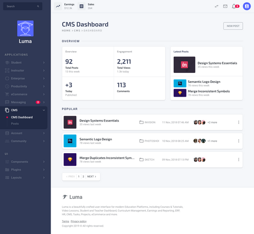Open Semantic Logo Design latest post thumbnail
Viewport: 254px width, 234px height.
coord(180,83)
